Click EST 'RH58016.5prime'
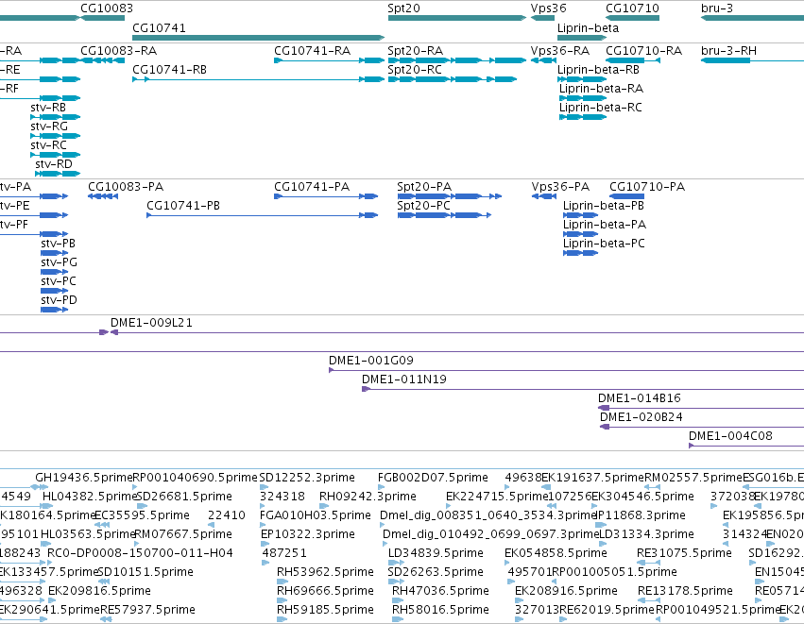The image size is (804, 624). pos(440,610)
